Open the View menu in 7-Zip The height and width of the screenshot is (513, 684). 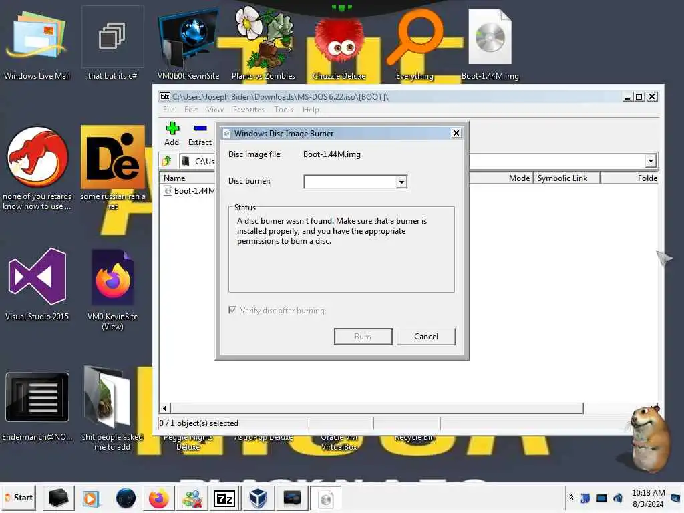215,110
